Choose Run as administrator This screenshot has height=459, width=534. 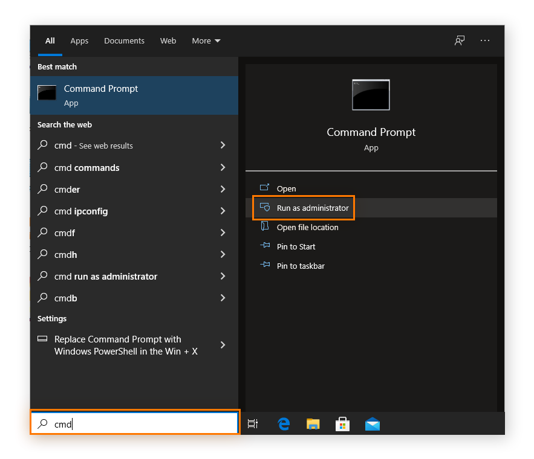tap(313, 208)
